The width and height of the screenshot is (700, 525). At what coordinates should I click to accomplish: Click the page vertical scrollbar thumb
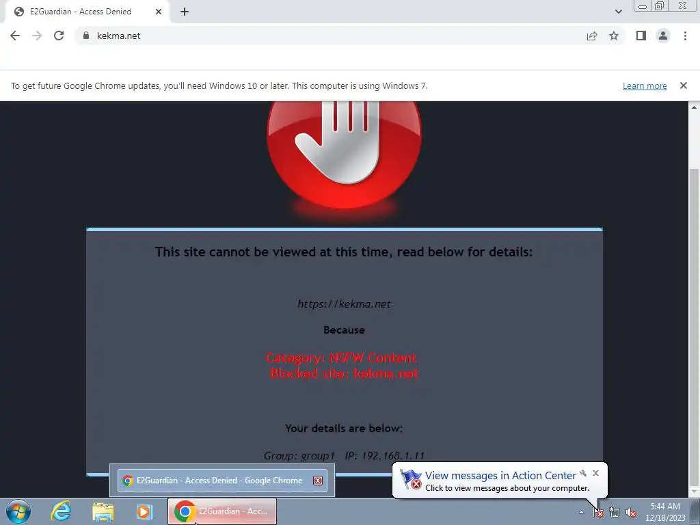695,326
